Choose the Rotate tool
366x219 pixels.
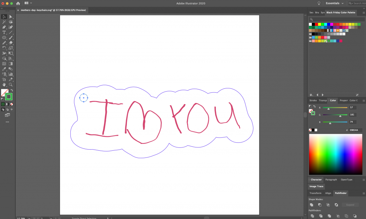[4, 48]
